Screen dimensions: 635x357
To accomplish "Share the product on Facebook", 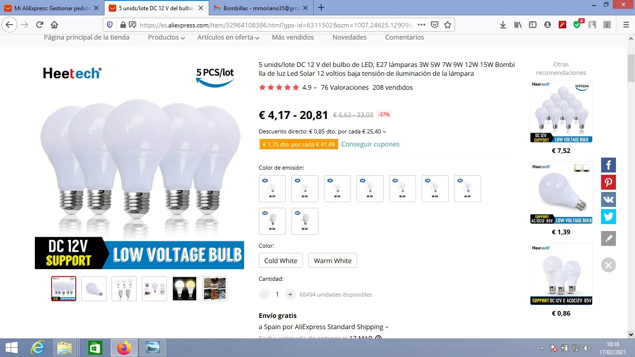I will [x=609, y=165].
